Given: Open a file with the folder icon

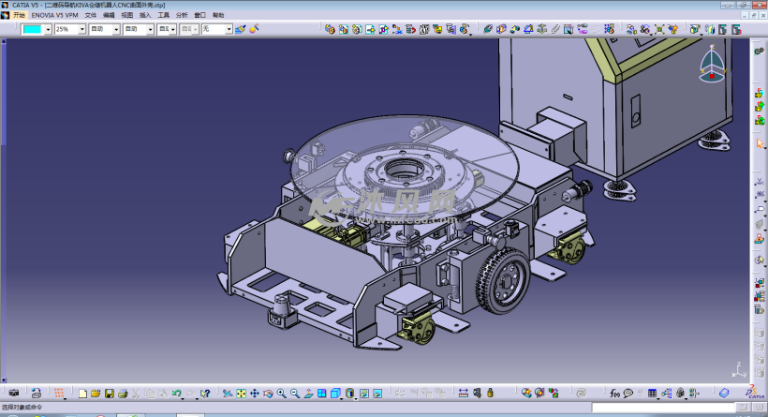Looking at the screenshot, I should (96, 393).
